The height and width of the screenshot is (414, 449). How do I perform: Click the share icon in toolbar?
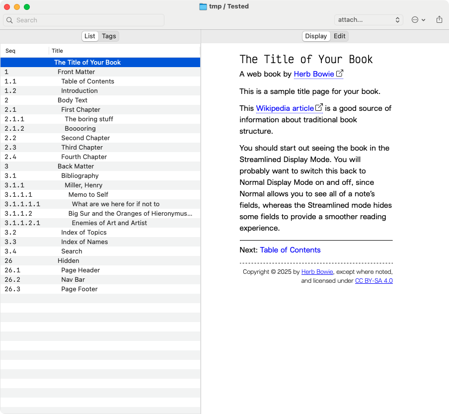[439, 20]
